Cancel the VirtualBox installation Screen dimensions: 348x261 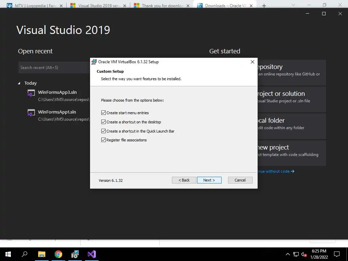tap(240, 180)
